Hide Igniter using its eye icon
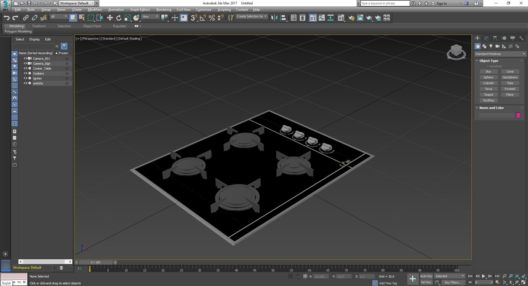The image size is (528, 286). click(25, 78)
